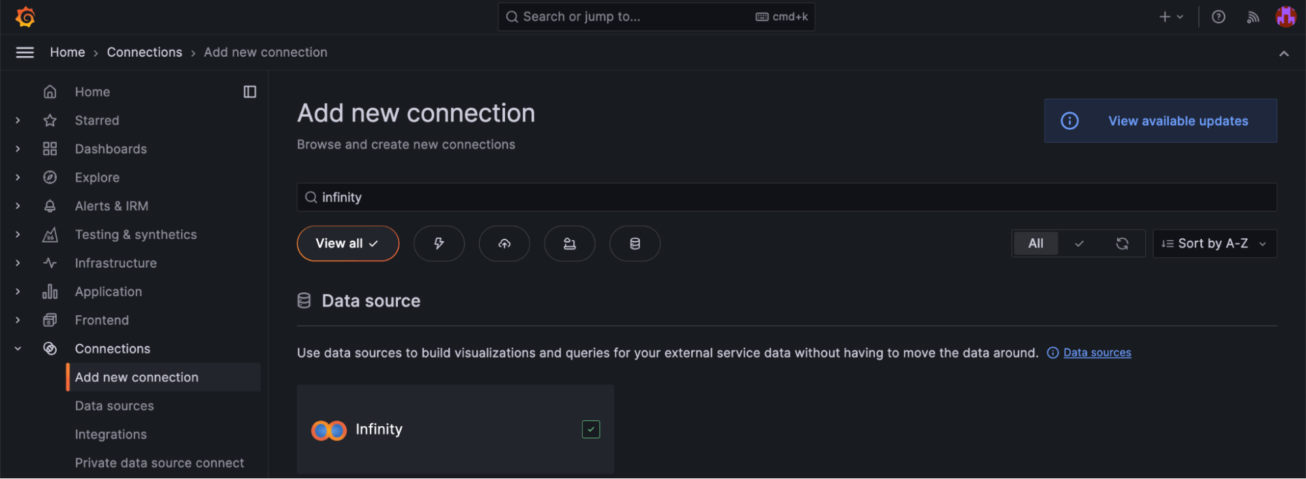Filter by the cloud upload category icon
Screen dimensions: 1306x479
(504, 243)
